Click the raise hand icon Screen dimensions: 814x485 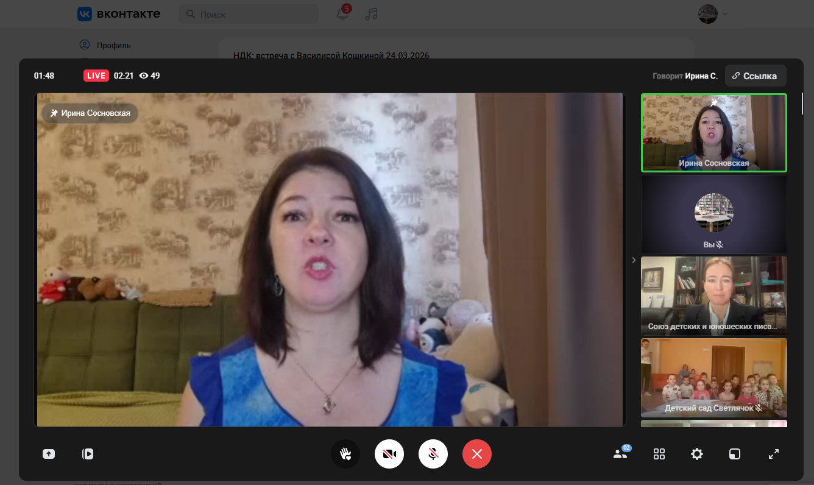(x=345, y=454)
